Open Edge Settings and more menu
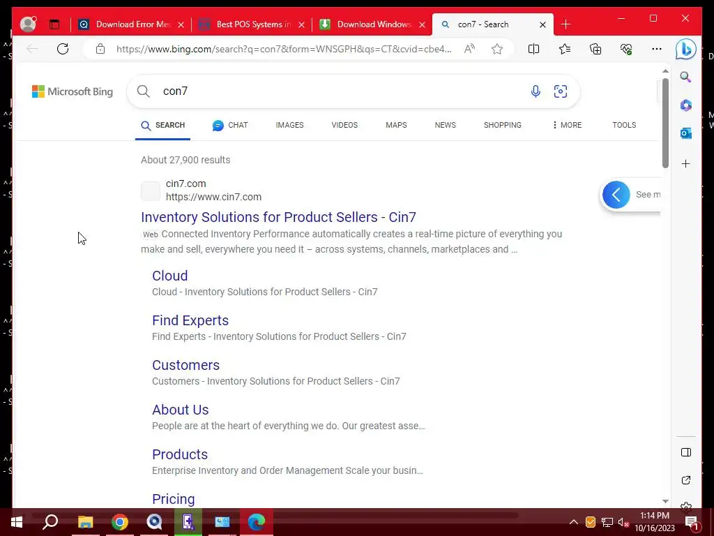The image size is (714, 536). click(x=657, y=49)
